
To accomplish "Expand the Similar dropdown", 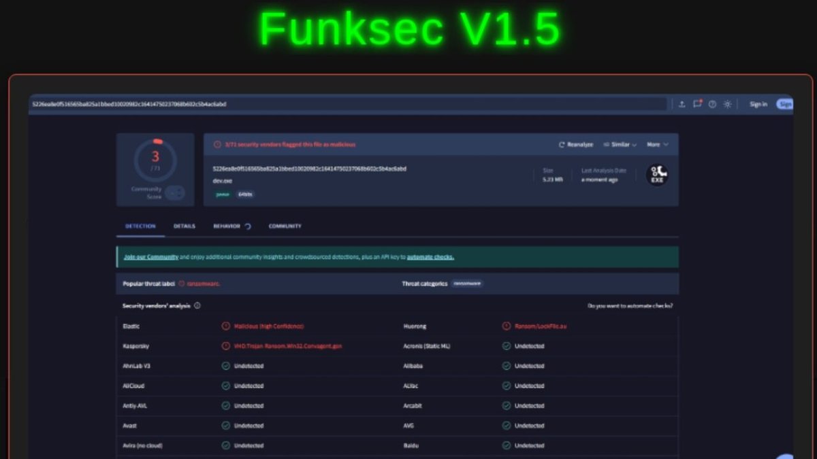I will (619, 144).
